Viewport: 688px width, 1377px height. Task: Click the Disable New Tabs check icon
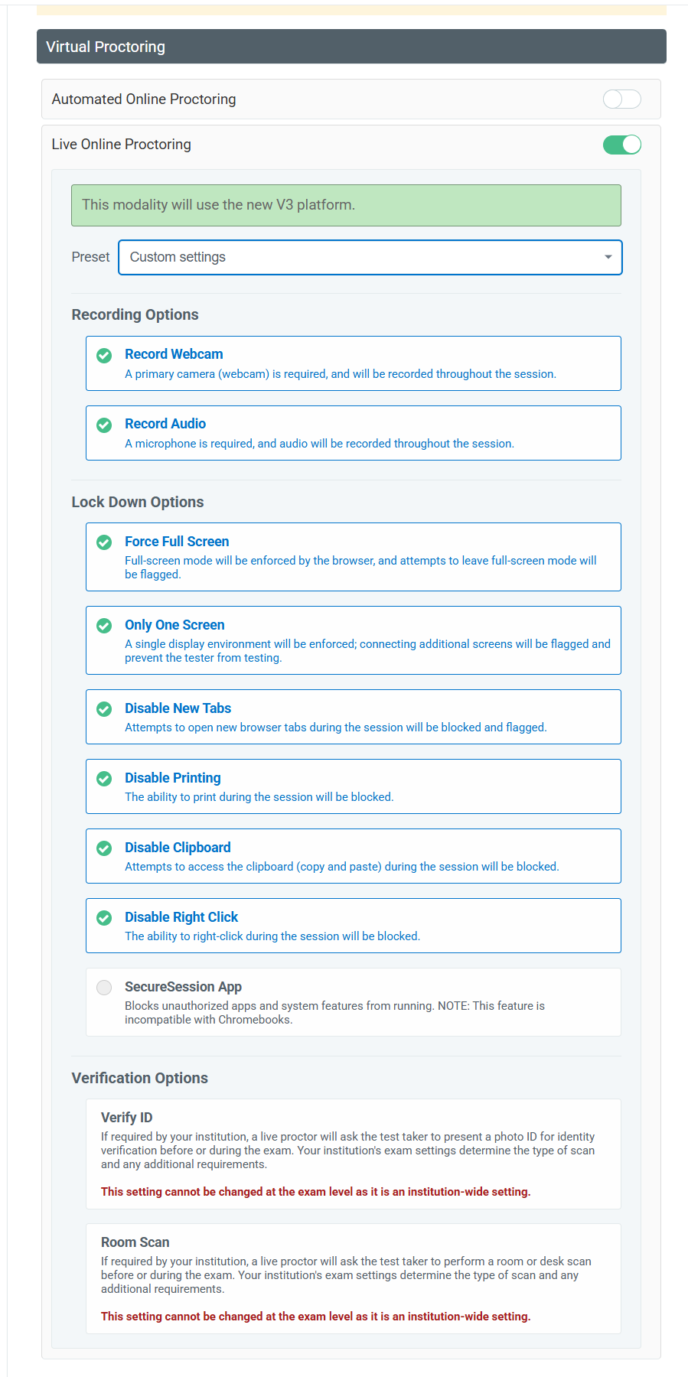pos(104,709)
